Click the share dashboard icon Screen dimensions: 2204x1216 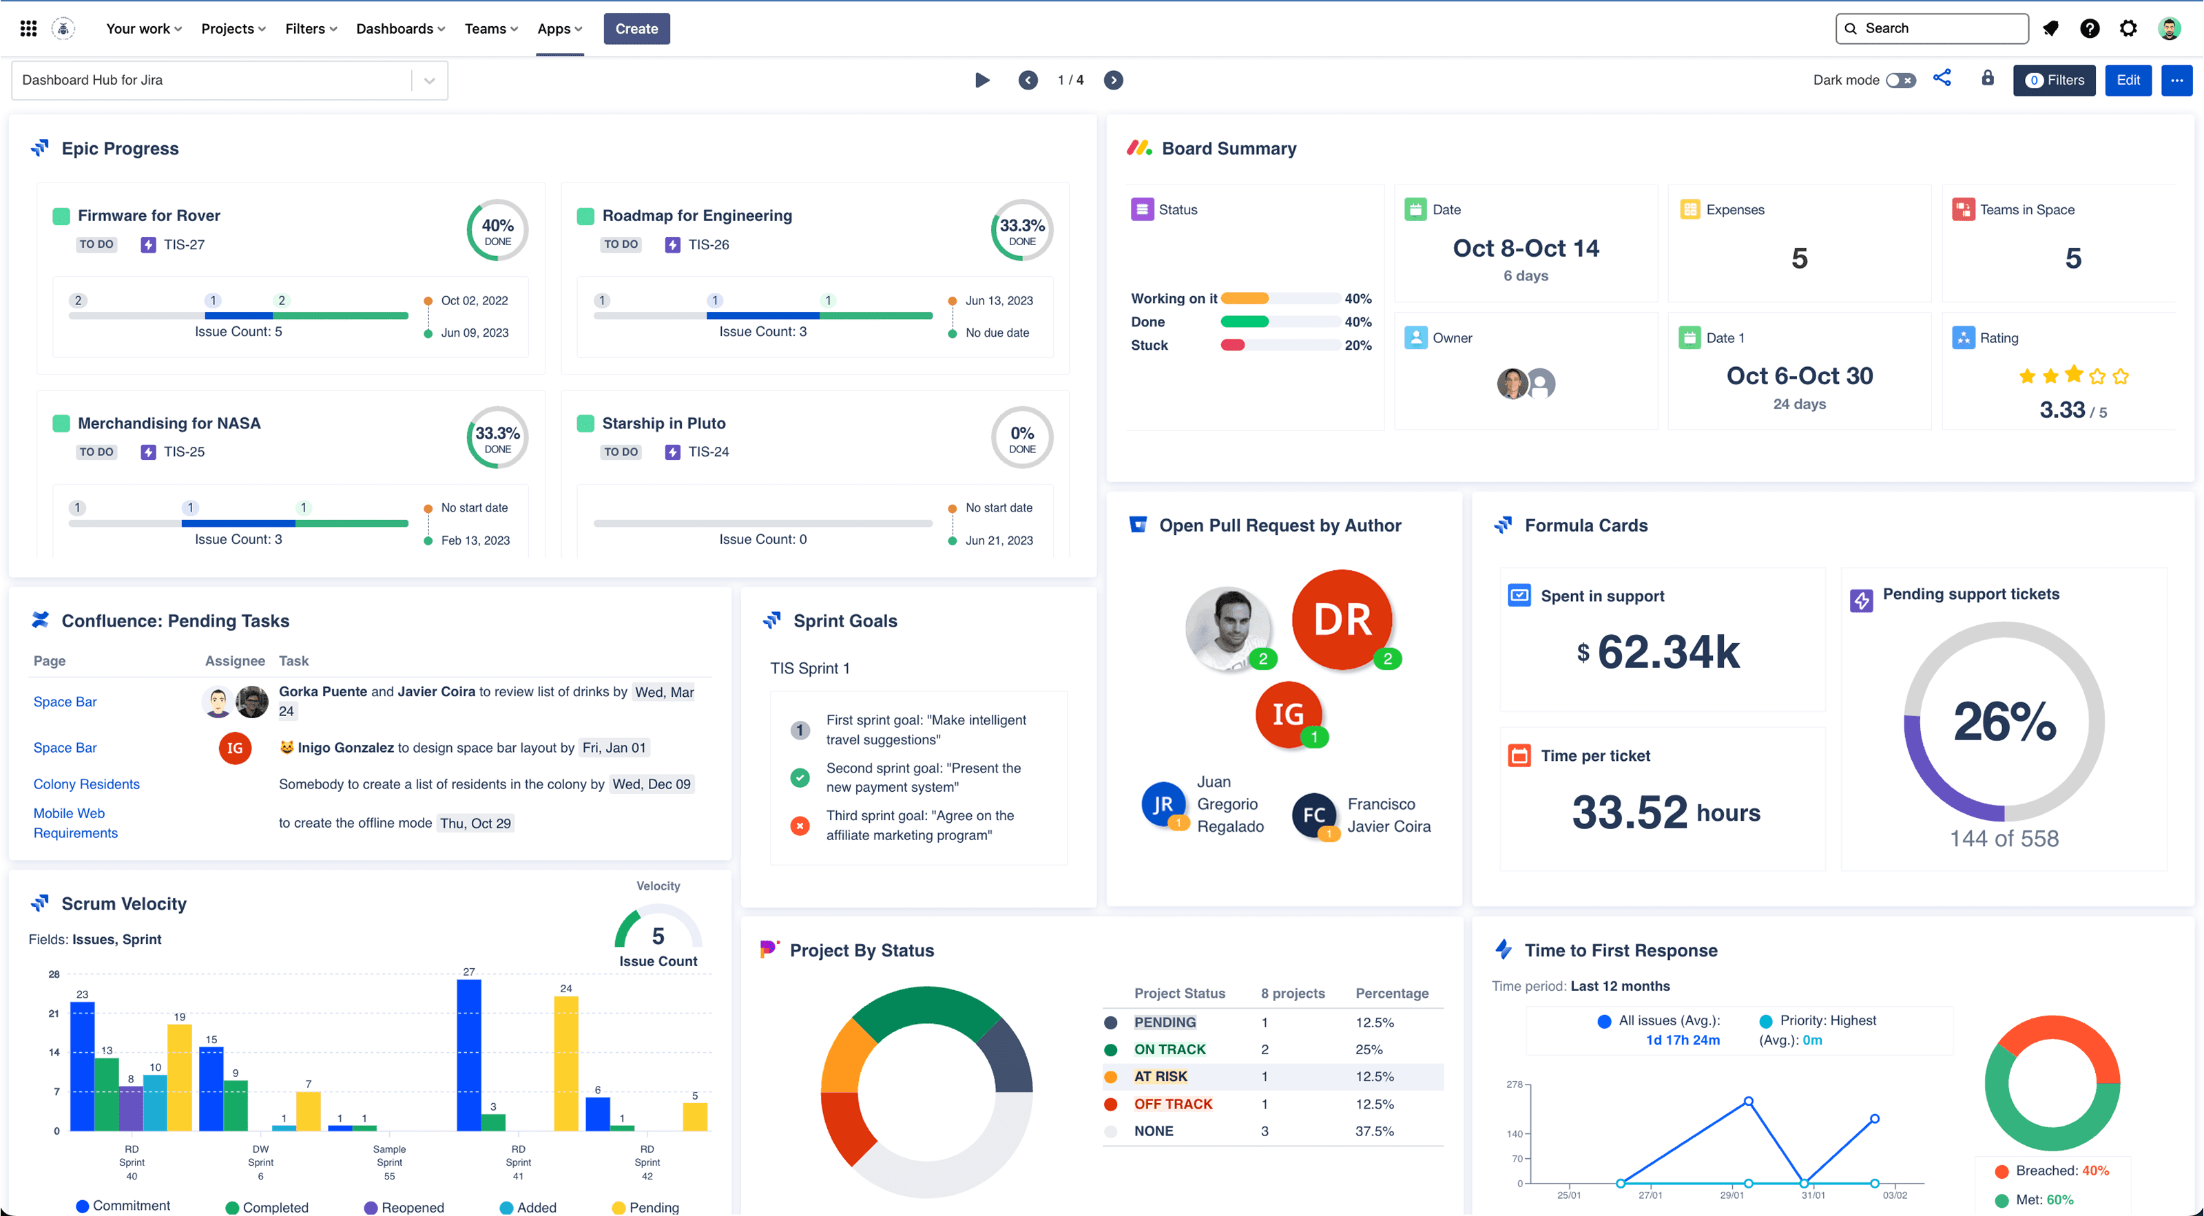coord(1942,78)
